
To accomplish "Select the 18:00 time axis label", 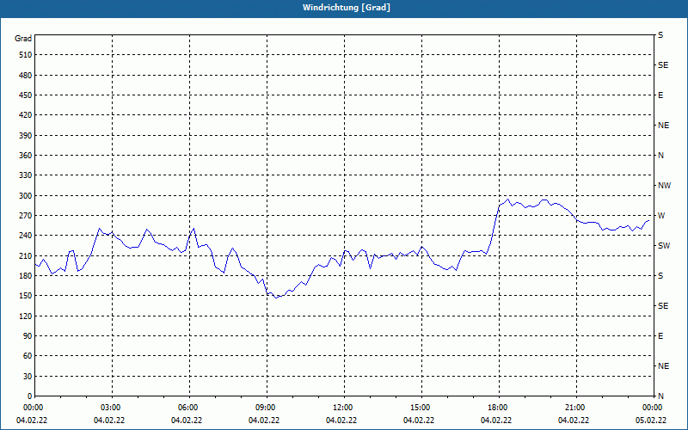I will pyautogui.click(x=496, y=408).
